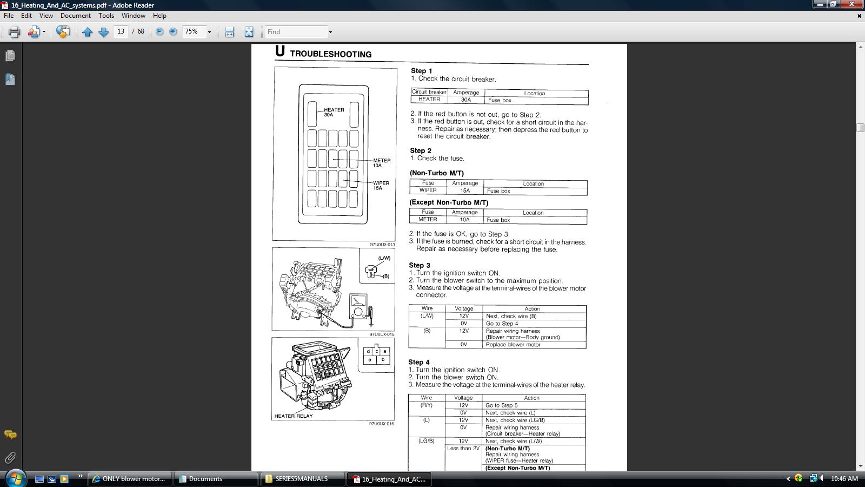Click the Print icon in toolbar

point(15,32)
